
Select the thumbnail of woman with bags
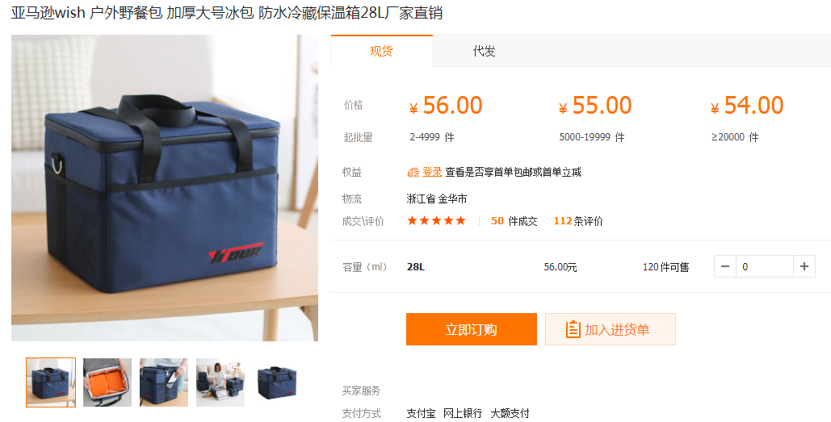[220, 382]
